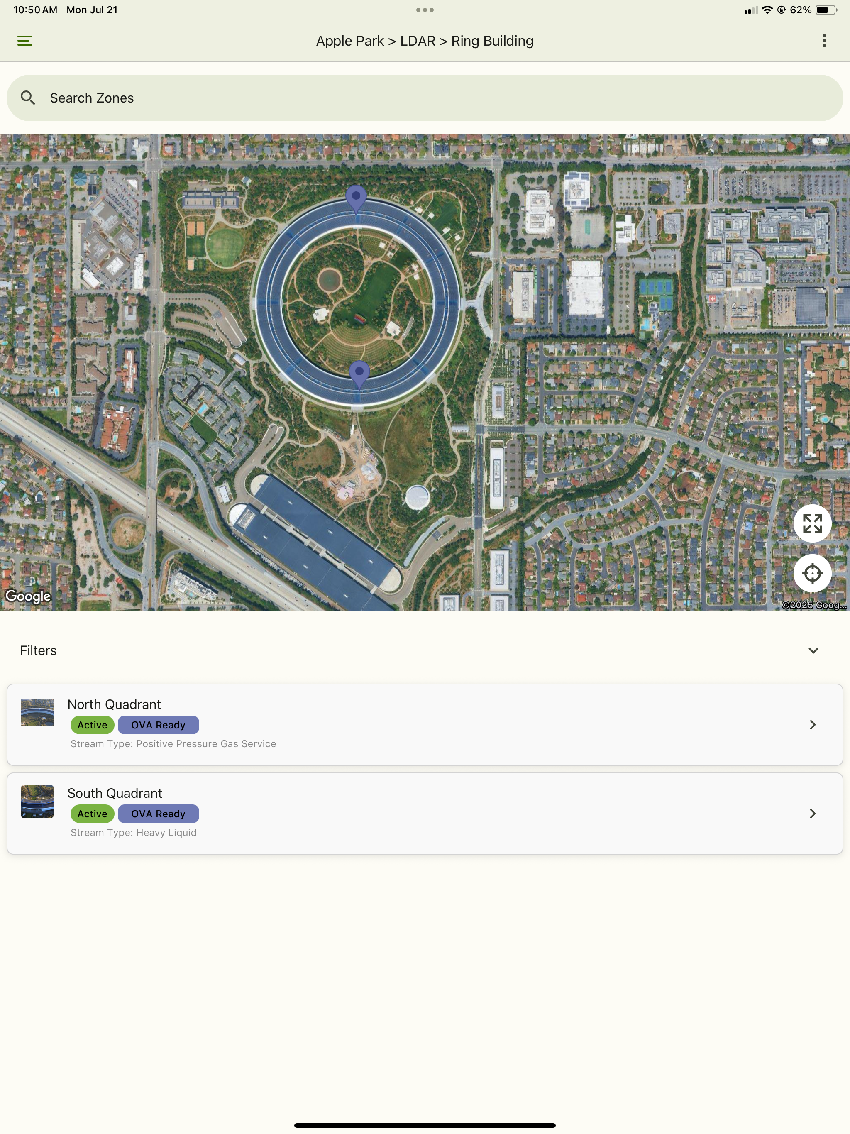Open the three-dot overflow menu
Image resolution: width=850 pixels, height=1134 pixels.
point(824,41)
